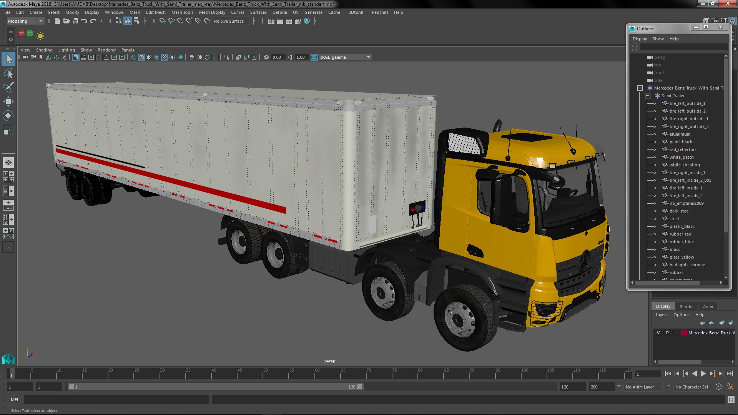Viewport: 738px width, 415px height.
Task: Click the Redo arrow icon
Action: click(x=93, y=21)
